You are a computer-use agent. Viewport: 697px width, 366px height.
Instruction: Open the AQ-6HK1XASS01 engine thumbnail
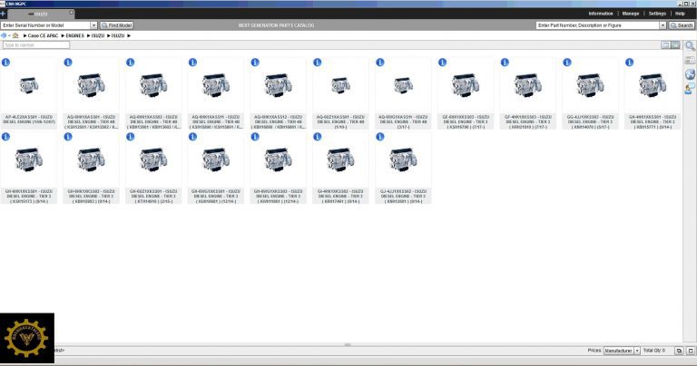point(91,85)
